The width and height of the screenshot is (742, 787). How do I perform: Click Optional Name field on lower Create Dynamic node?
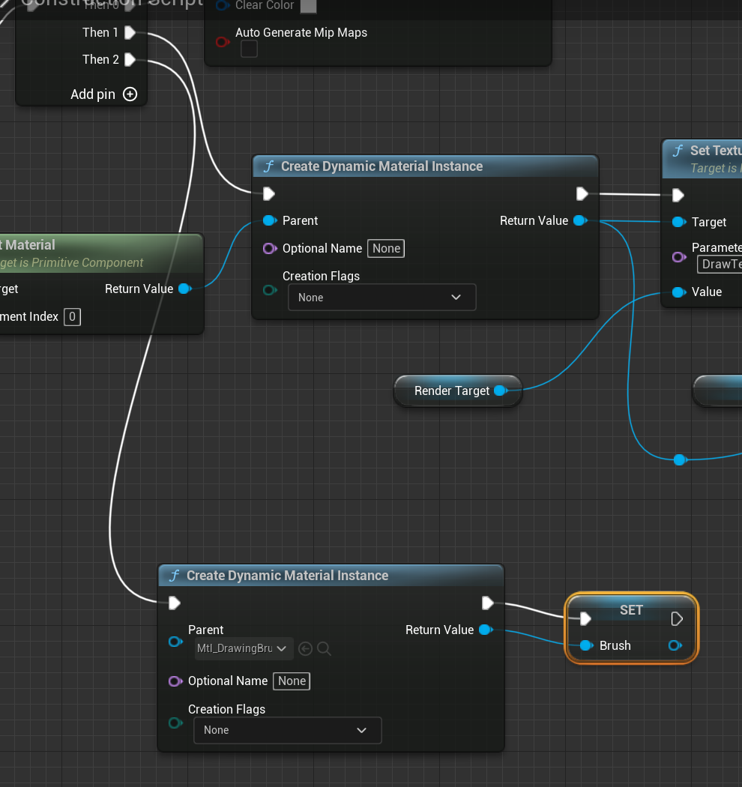[x=292, y=681]
